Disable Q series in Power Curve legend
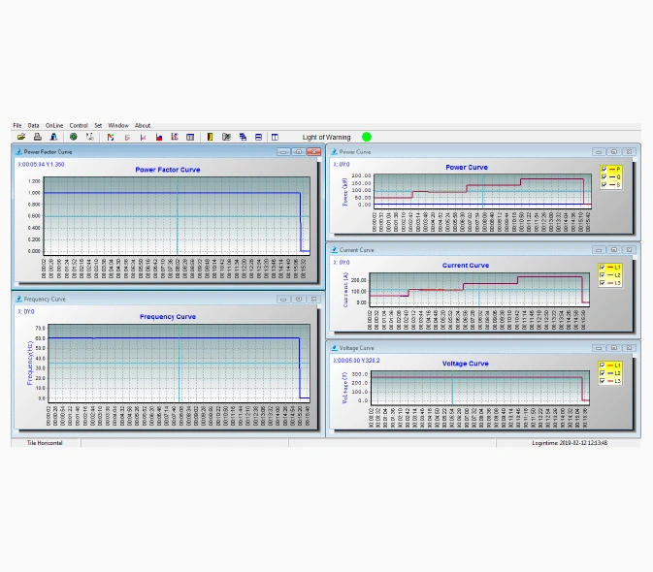The width and height of the screenshot is (653, 572). coord(604,176)
